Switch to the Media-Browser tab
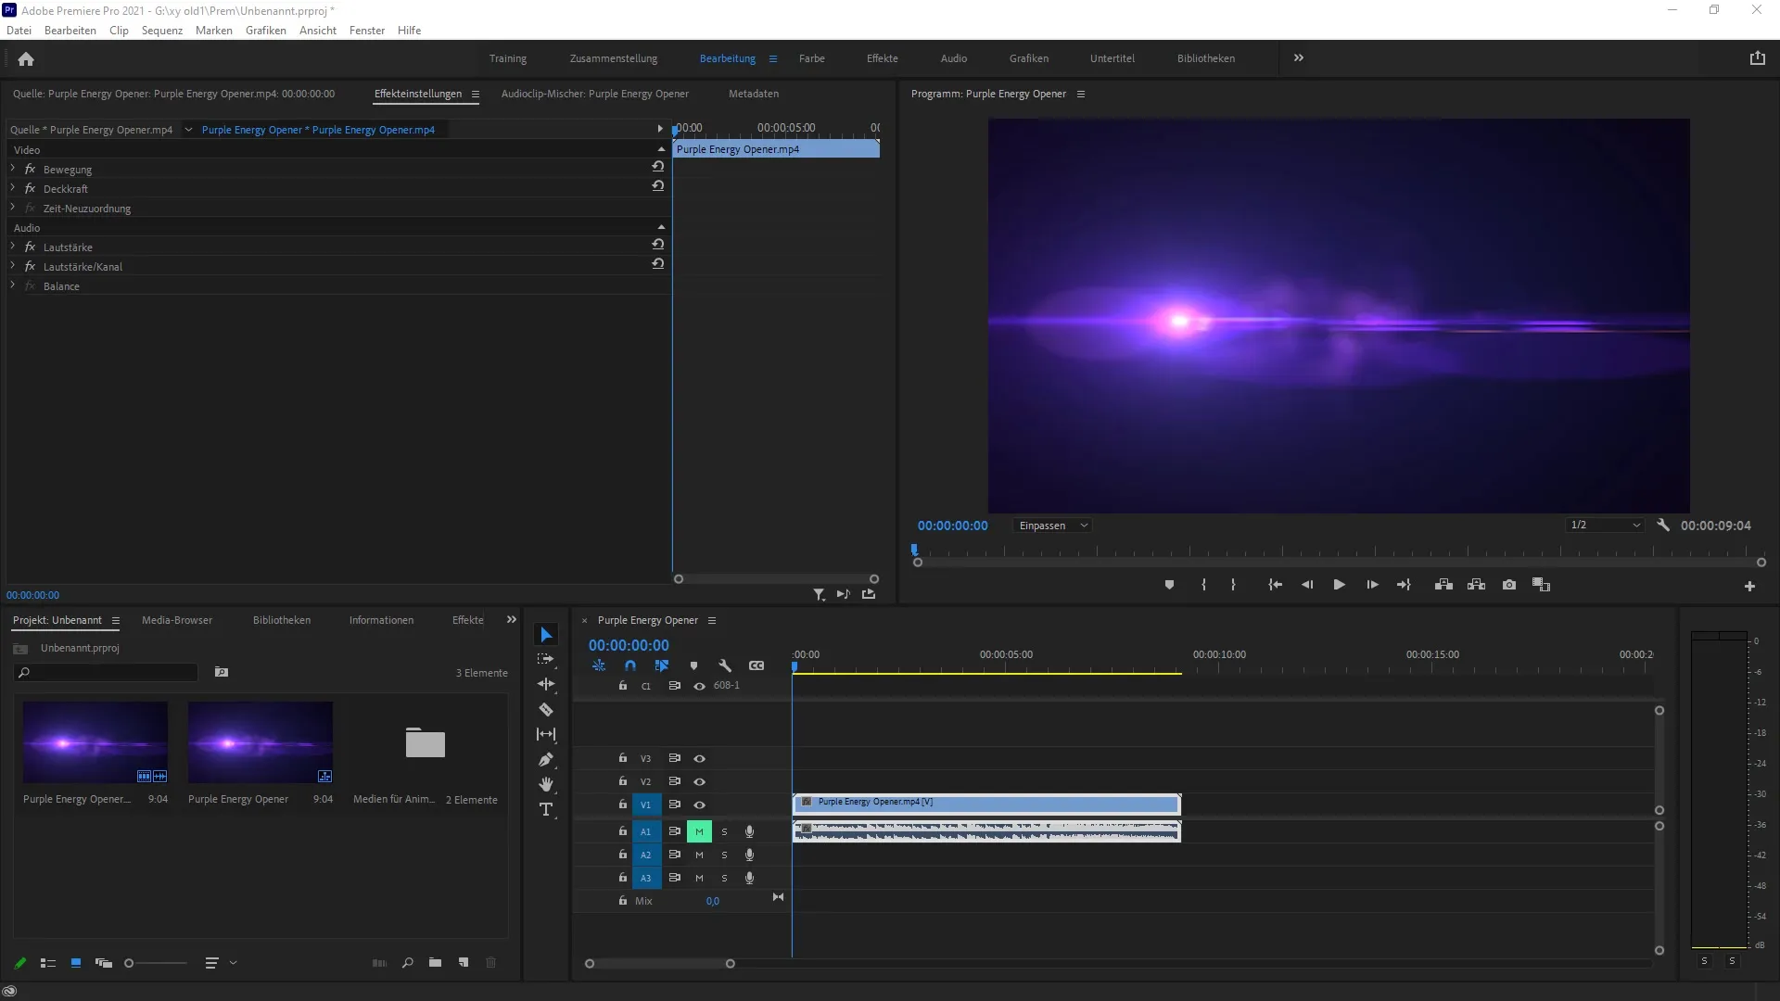The width and height of the screenshot is (1780, 1001). coord(177,620)
